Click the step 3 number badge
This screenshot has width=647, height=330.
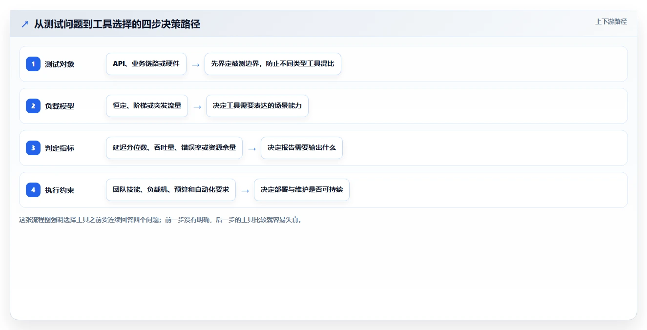33,148
